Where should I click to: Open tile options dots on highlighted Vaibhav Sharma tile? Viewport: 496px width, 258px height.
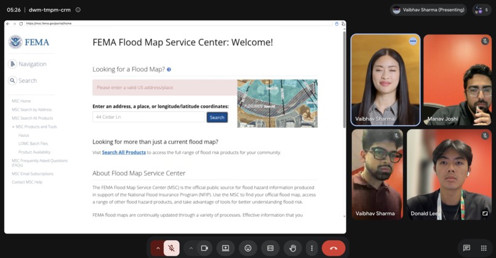pyautogui.click(x=413, y=41)
